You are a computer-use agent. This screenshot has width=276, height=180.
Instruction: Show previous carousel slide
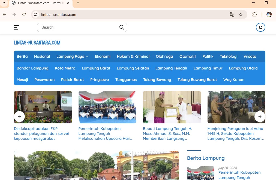click(x=19, y=117)
